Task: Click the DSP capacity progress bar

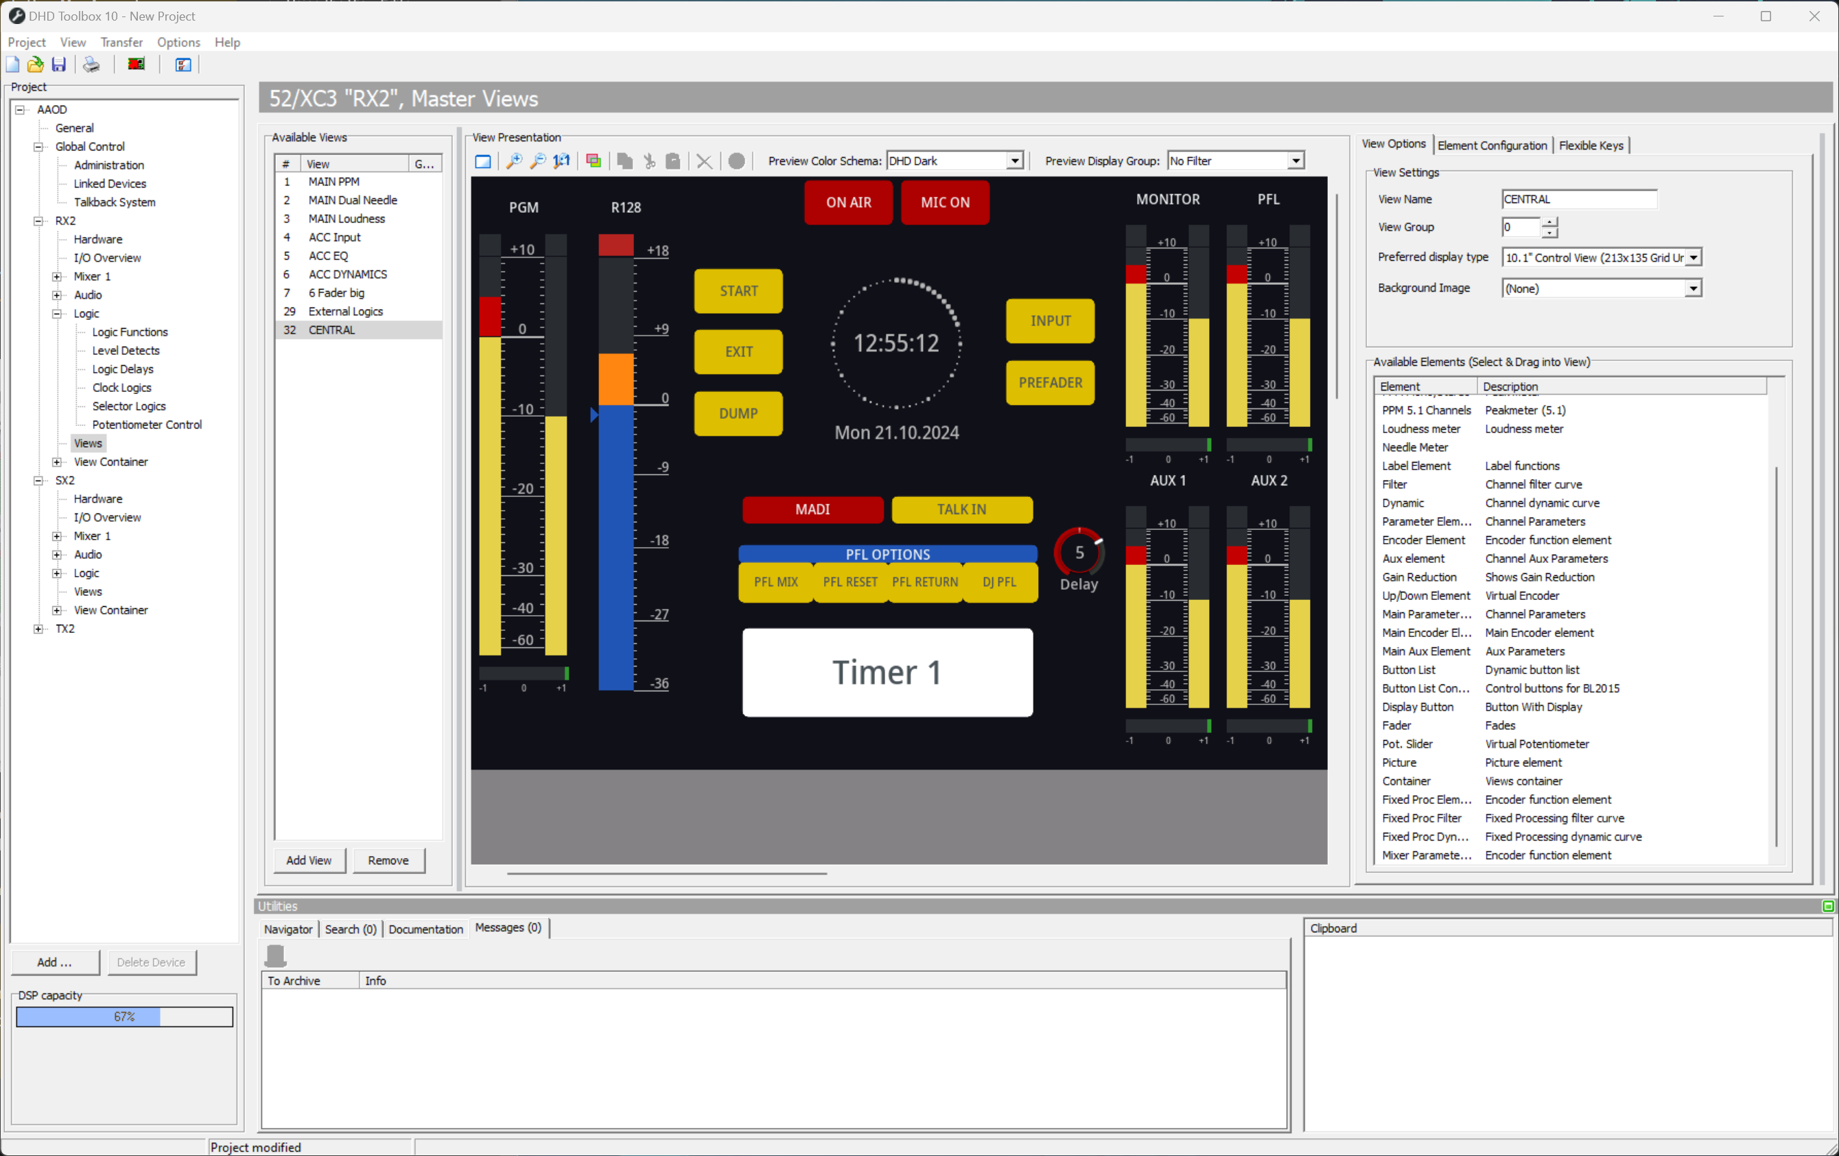Action: click(x=124, y=1017)
